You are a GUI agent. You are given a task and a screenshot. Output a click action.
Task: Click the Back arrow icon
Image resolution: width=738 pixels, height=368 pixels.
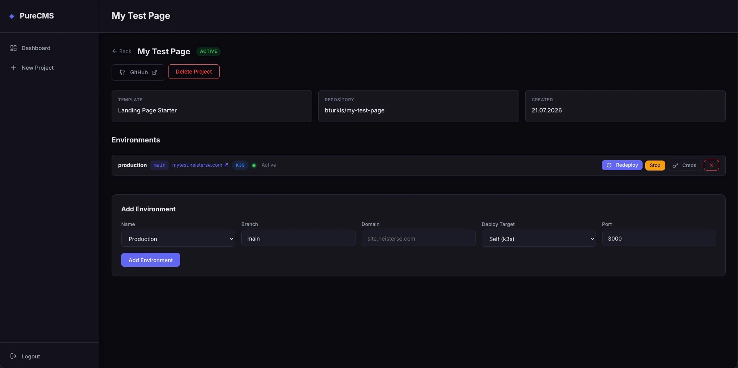coord(114,51)
